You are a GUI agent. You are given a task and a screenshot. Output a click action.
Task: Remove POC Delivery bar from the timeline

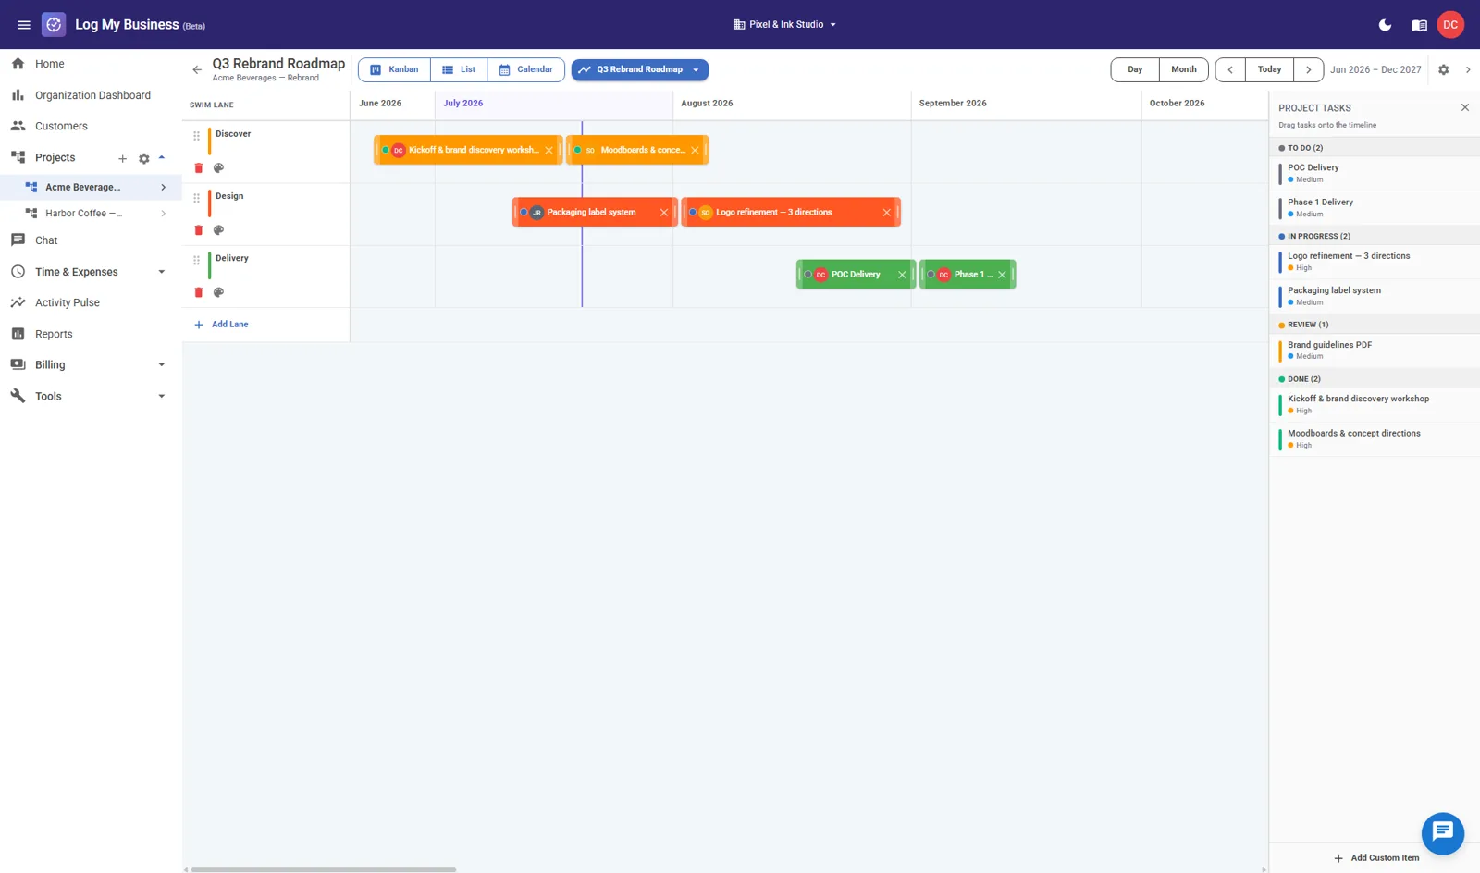tap(902, 275)
